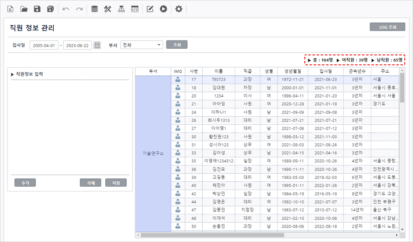This screenshot has width=413, height=242.
Task: Click the hammer and wrench tools icon
Action: tap(108, 9)
